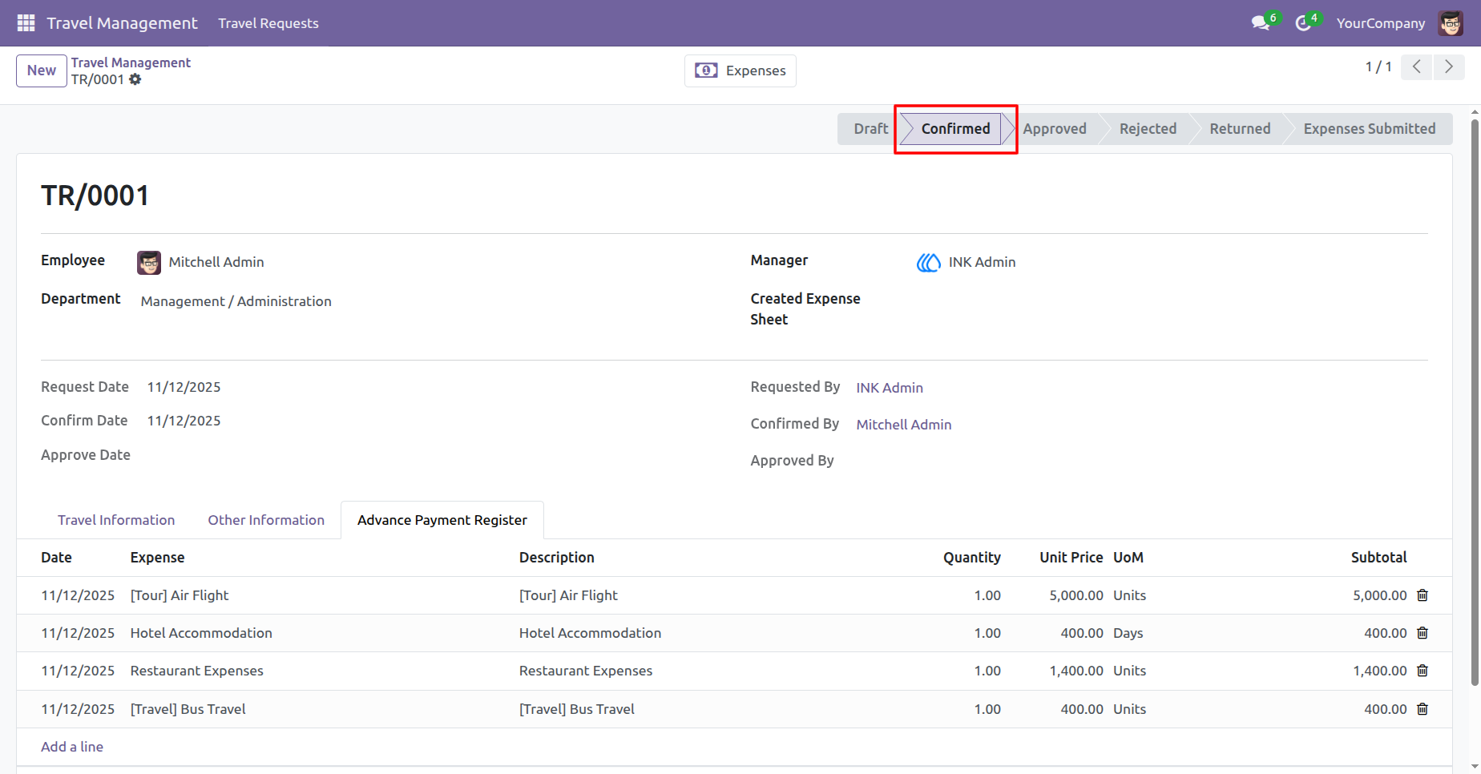Go to next record arrow
1481x774 pixels.
(1449, 67)
